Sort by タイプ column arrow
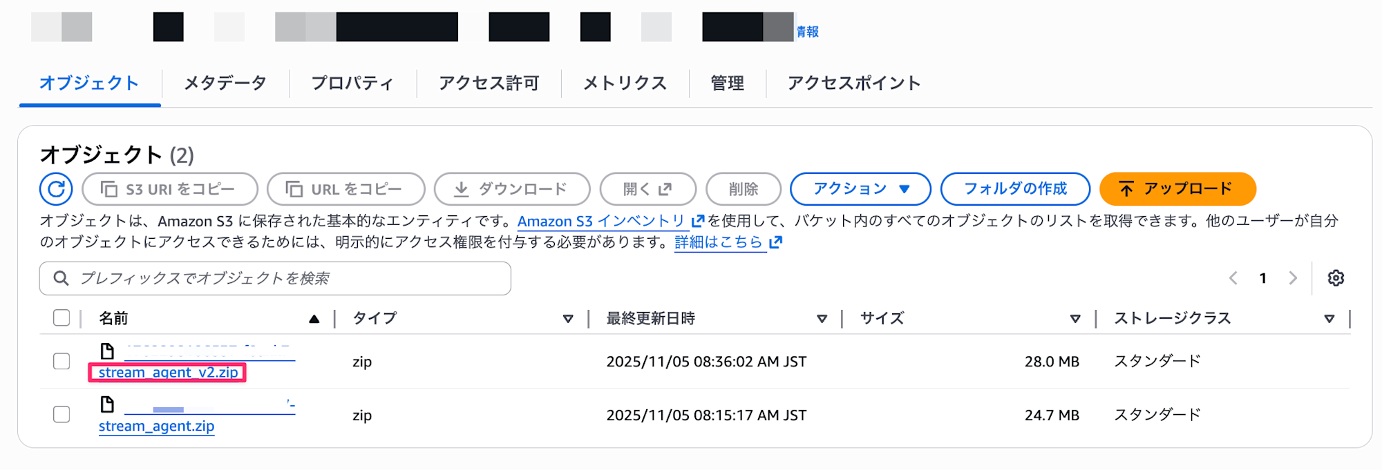1382x470 pixels. tap(568, 319)
